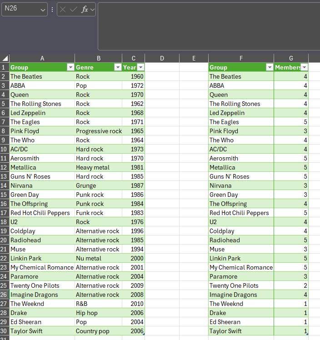Click Radiohead cell in column F

coord(241,240)
